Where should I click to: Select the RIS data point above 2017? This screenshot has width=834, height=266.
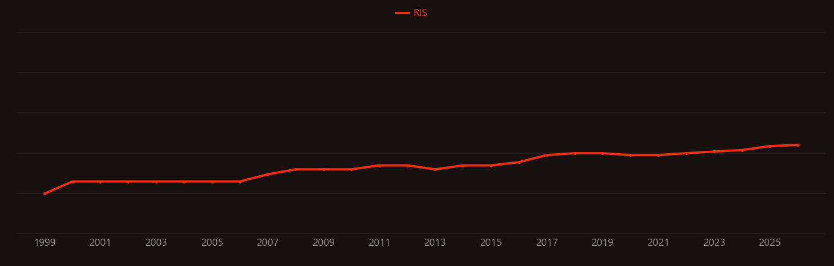point(547,155)
